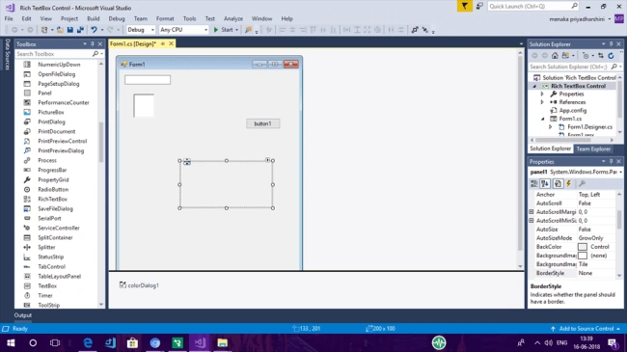The image size is (627, 352).
Task: Click the Start debugging button
Action: coord(223,30)
